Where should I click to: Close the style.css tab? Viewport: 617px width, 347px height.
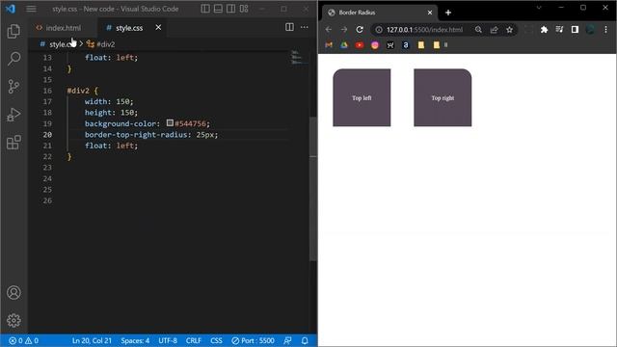158,28
